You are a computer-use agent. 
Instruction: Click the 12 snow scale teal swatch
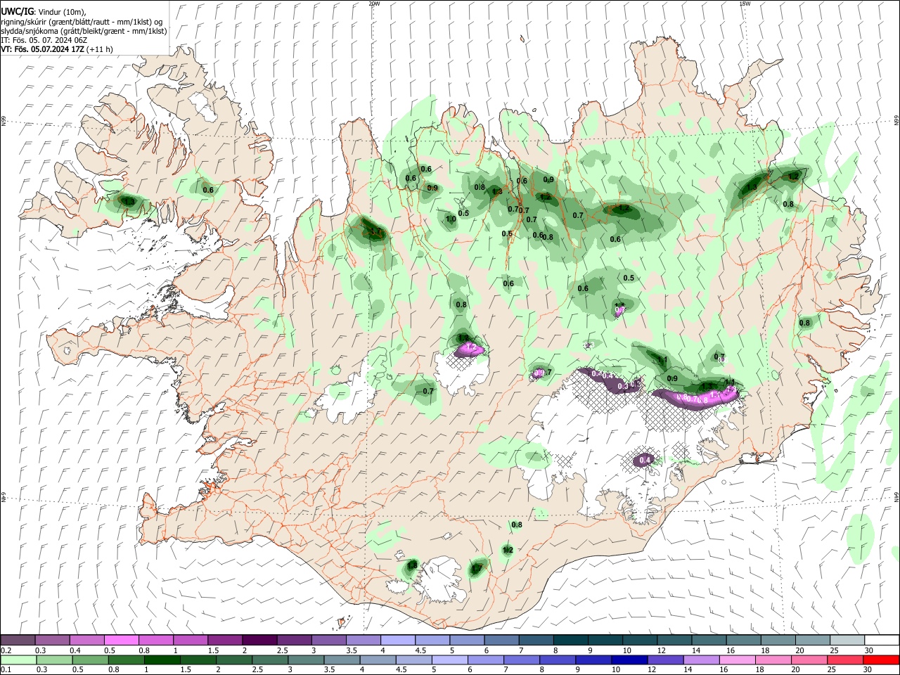674,640
